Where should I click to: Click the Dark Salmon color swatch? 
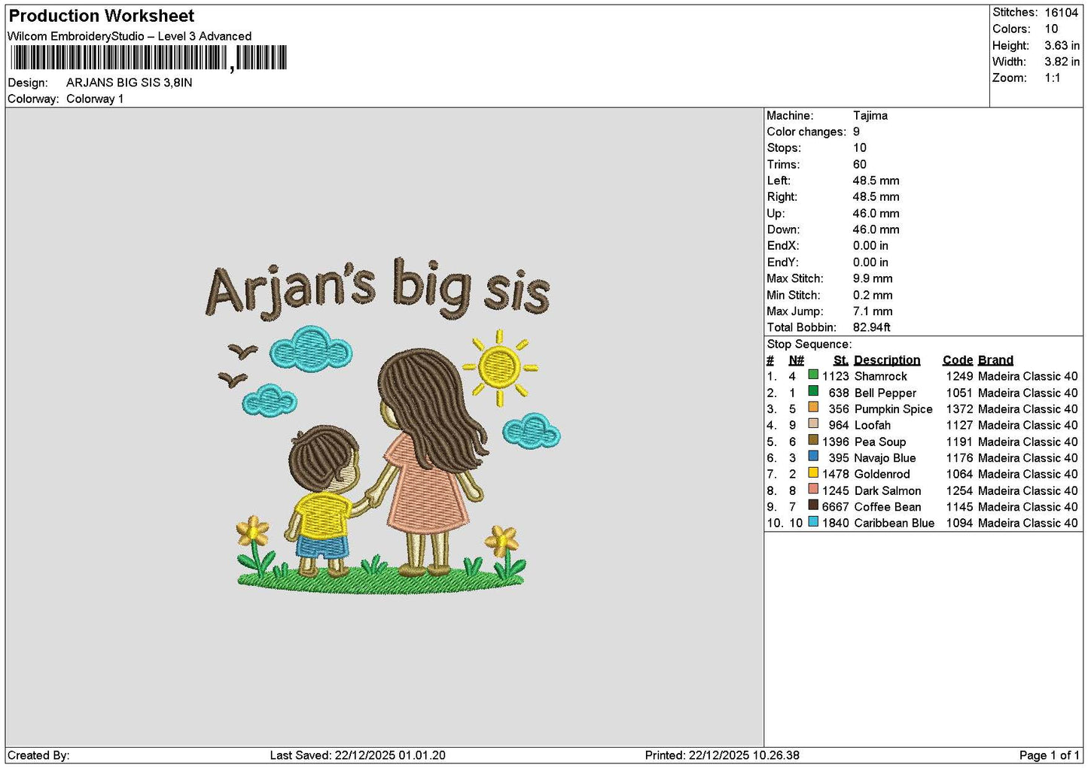point(813,489)
